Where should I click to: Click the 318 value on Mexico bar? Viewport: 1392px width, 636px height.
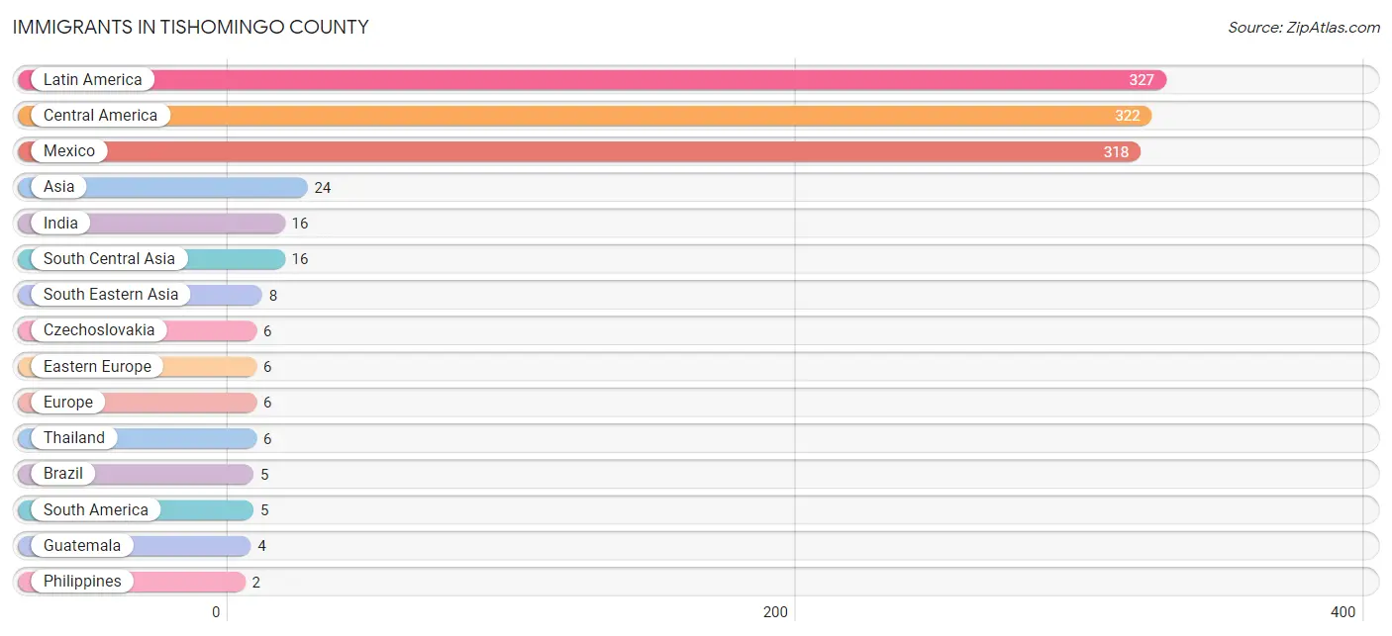click(1116, 151)
